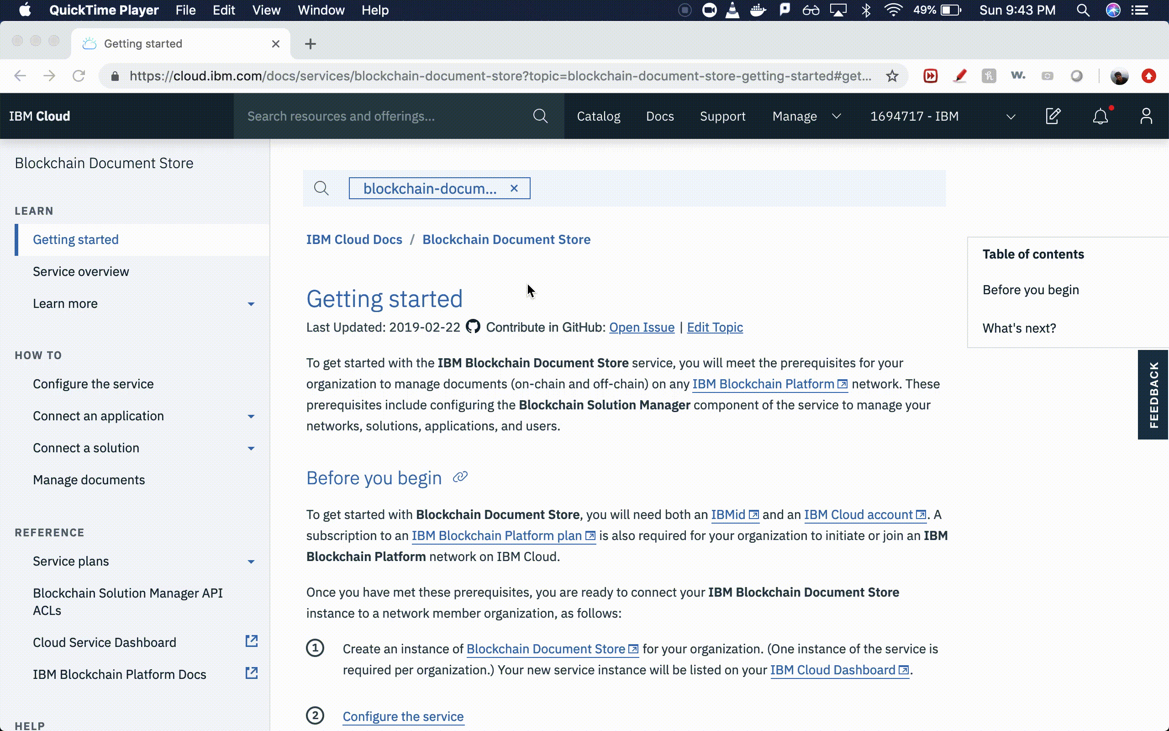Reload the page with the refresh icon
Screen dimensions: 1169x731
[x=79, y=76]
